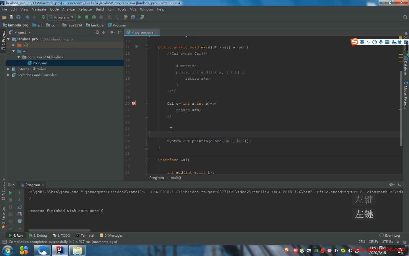Open the Build Project hammer-like icon
Screen dimensions: 409x256
pos(43,17)
